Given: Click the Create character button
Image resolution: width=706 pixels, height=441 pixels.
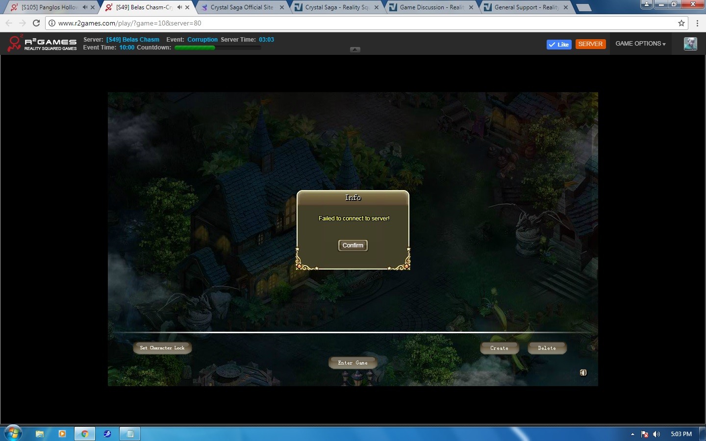Looking at the screenshot, I should coord(499,348).
